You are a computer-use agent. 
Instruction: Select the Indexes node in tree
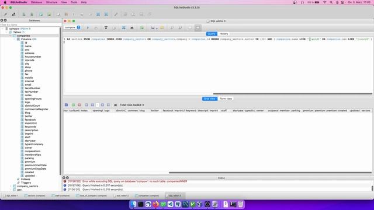(x=25, y=179)
